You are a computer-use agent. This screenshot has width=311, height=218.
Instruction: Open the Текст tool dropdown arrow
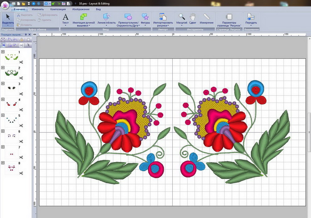click(65, 25)
